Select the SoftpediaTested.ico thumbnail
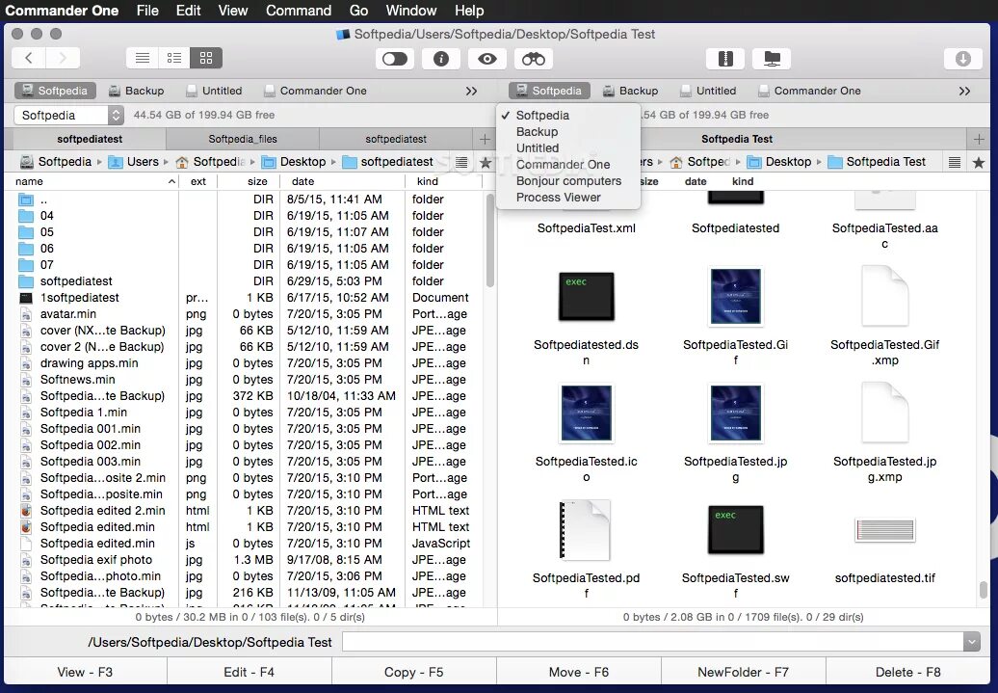 coord(587,414)
